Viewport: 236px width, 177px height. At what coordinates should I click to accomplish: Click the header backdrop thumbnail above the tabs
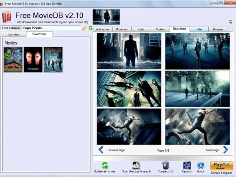106,17
